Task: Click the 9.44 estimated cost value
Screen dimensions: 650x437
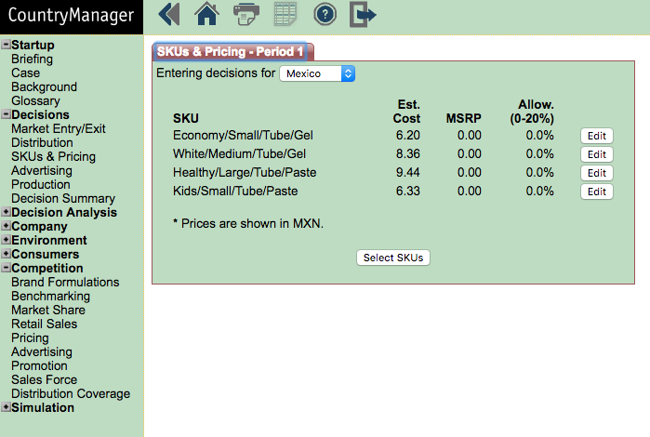Action: pyautogui.click(x=408, y=172)
